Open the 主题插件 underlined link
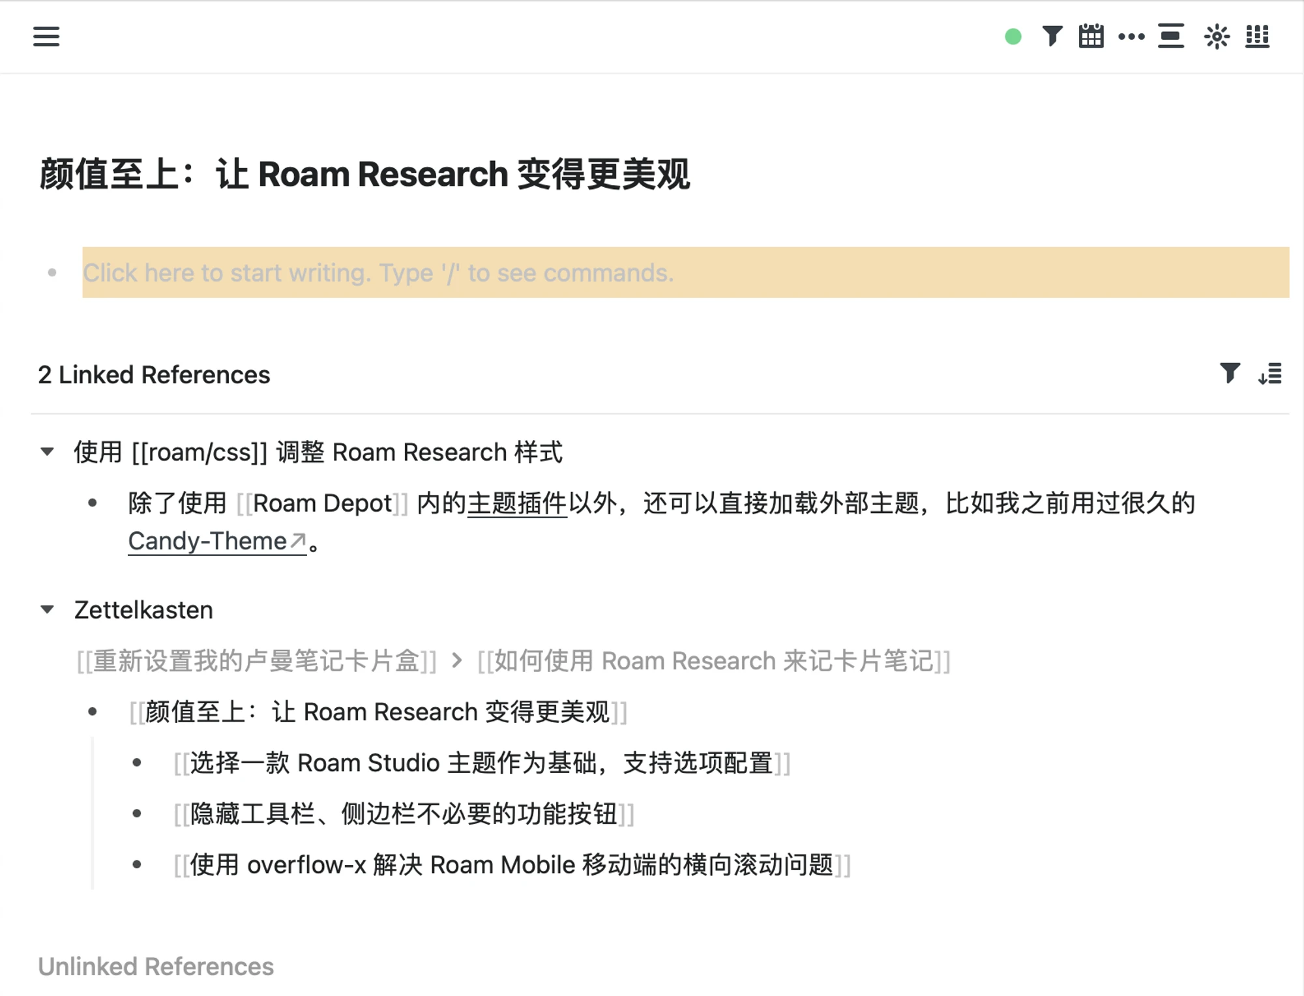This screenshot has width=1304, height=996. coord(517,503)
